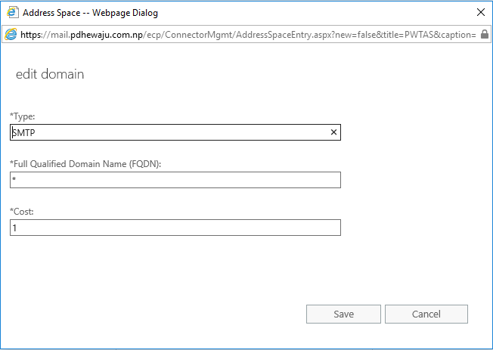
Task: Cancel the edit domain dialog
Action: click(x=426, y=314)
